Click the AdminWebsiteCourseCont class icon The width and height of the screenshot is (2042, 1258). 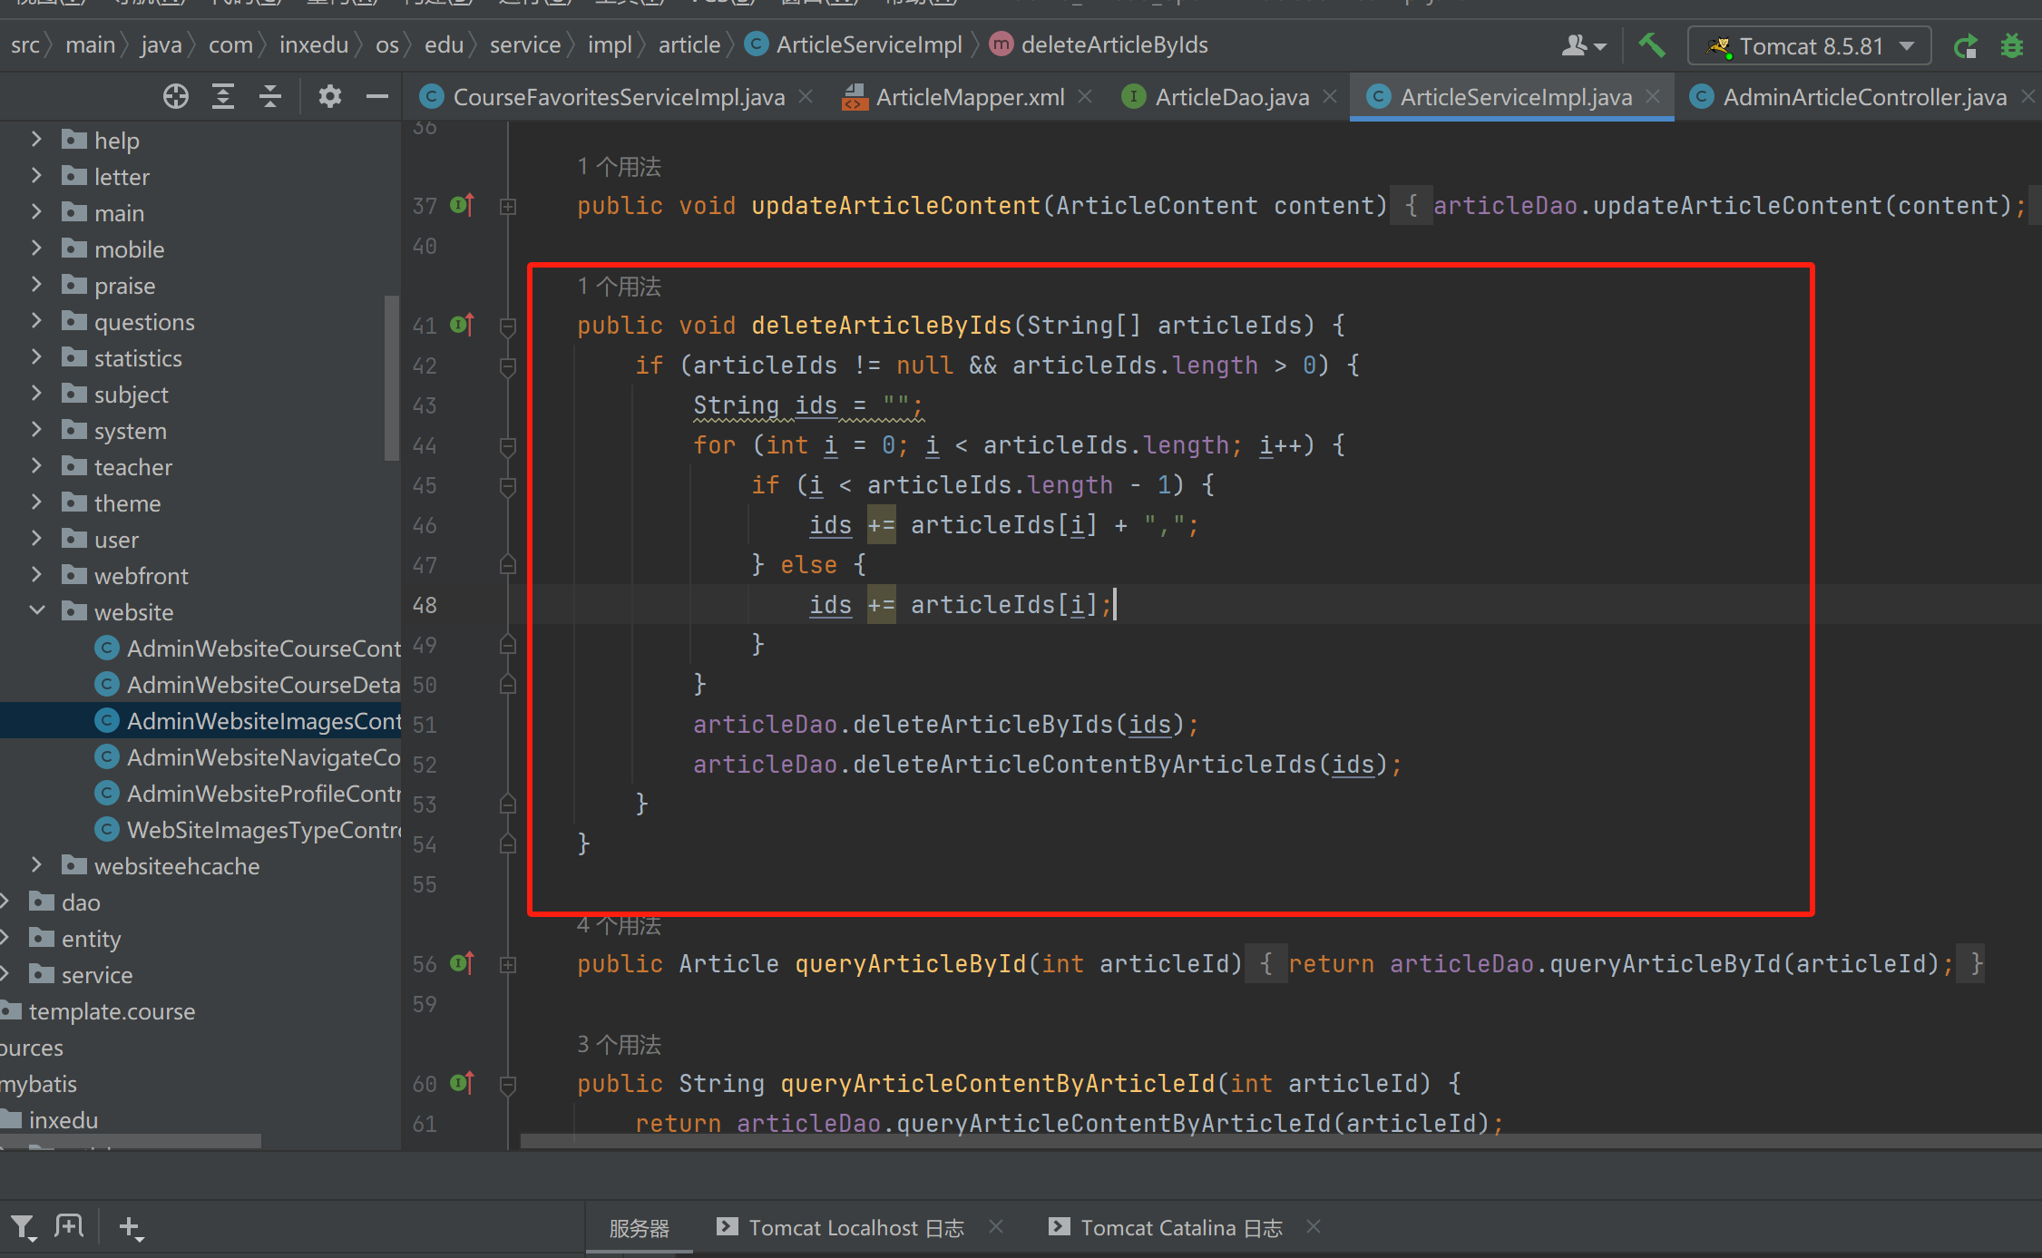coord(107,648)
